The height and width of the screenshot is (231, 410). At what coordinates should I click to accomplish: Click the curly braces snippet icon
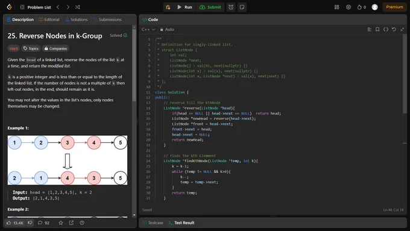click(x=386, y=30)
